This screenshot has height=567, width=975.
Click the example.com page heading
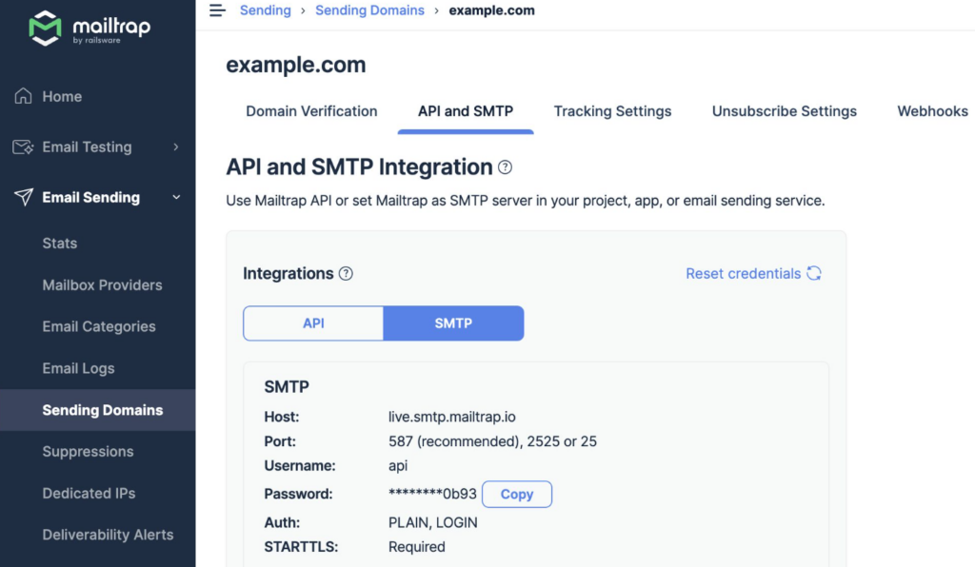coord(296,65)
